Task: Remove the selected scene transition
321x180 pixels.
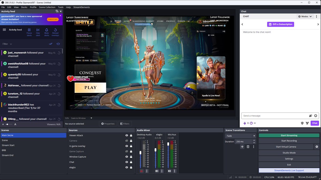Action: [248, 147]
